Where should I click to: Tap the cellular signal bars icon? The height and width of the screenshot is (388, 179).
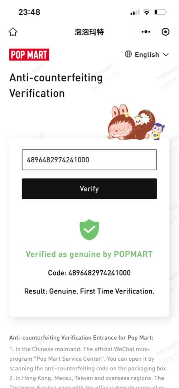(x=135, y=12)
